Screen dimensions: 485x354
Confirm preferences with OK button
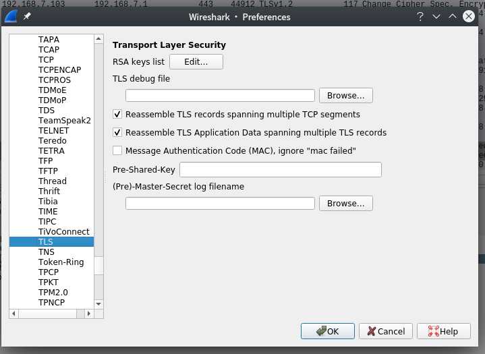click(x=328, y=331)
